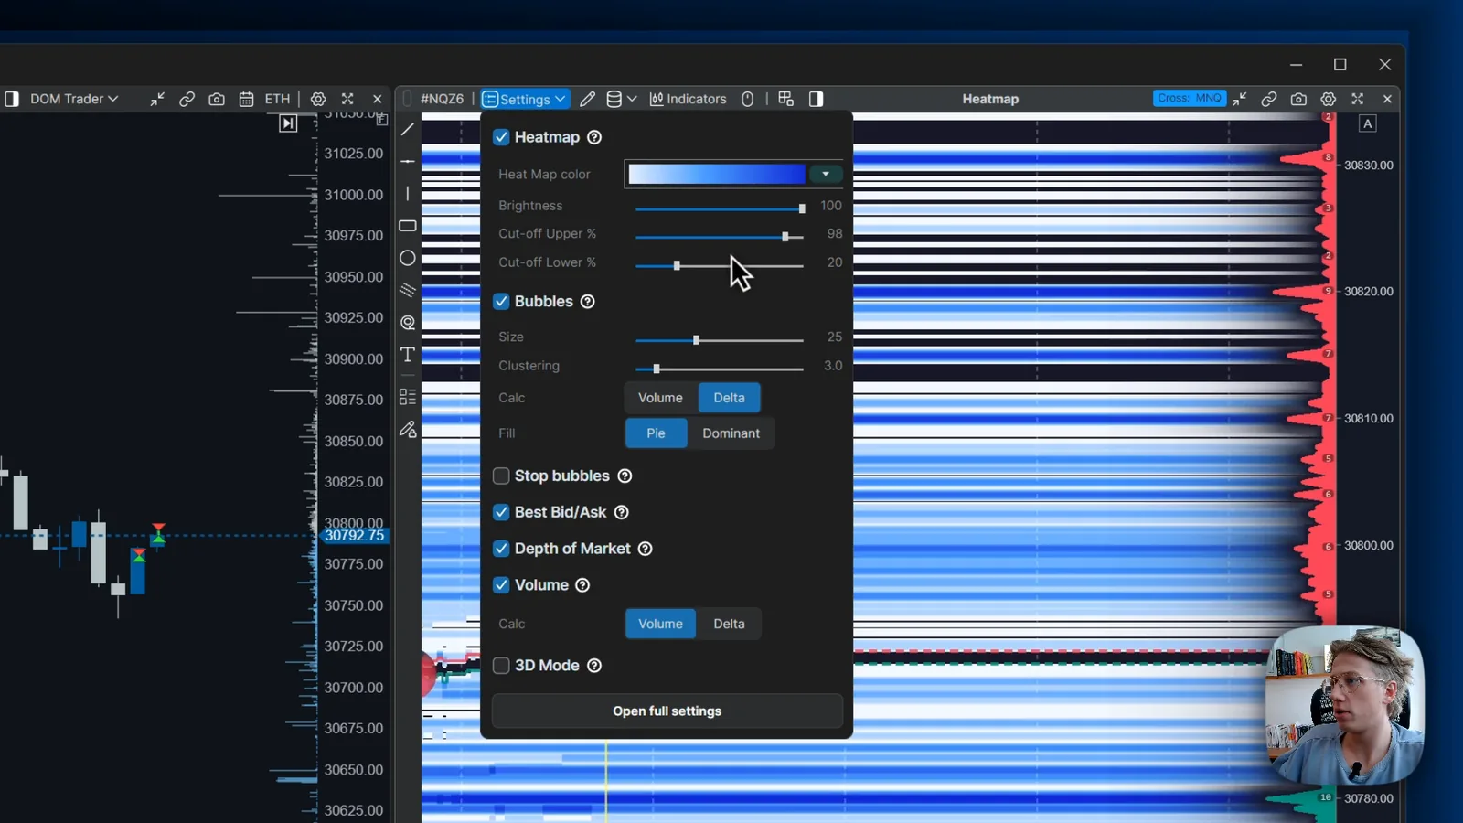Set Bubbles Fill to Dominant
This screenshot has width=1463, height=823.
[x=731, y=433]
